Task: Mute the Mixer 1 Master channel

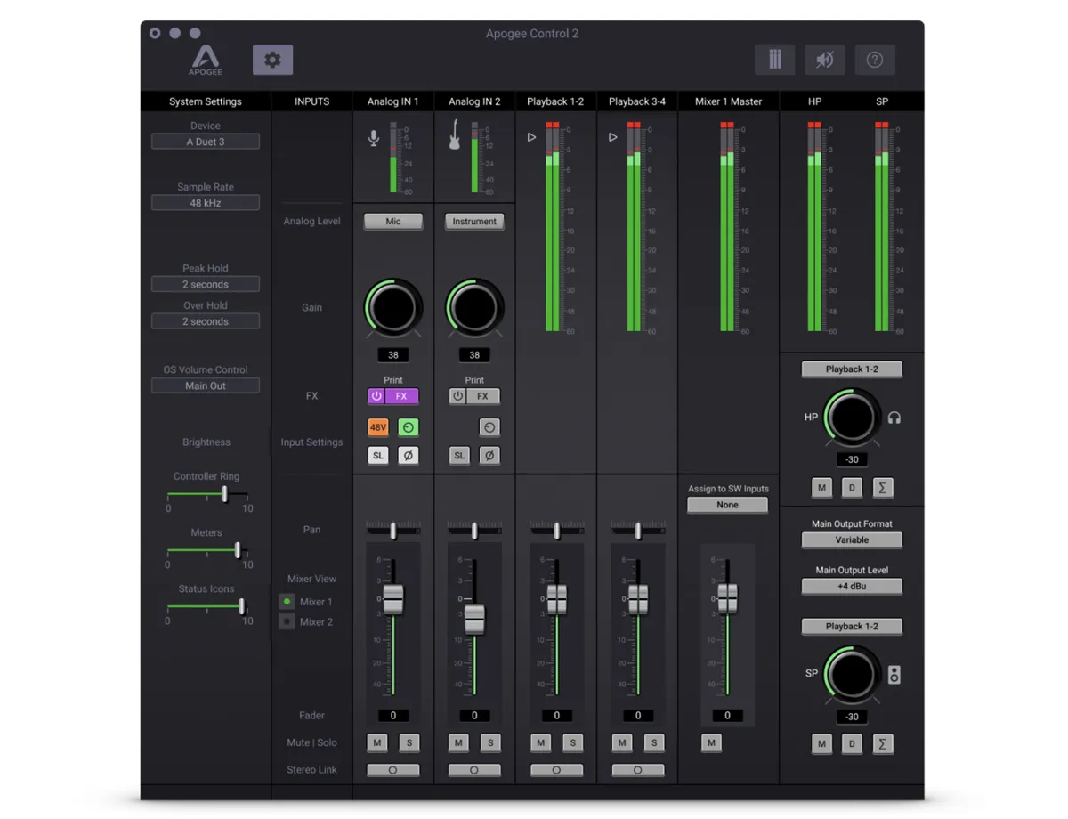Action: point(710,742)
